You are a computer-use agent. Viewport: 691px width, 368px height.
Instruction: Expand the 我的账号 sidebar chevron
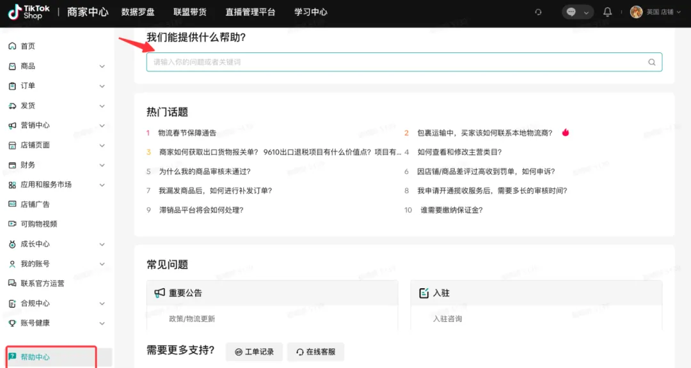[102, 264]
